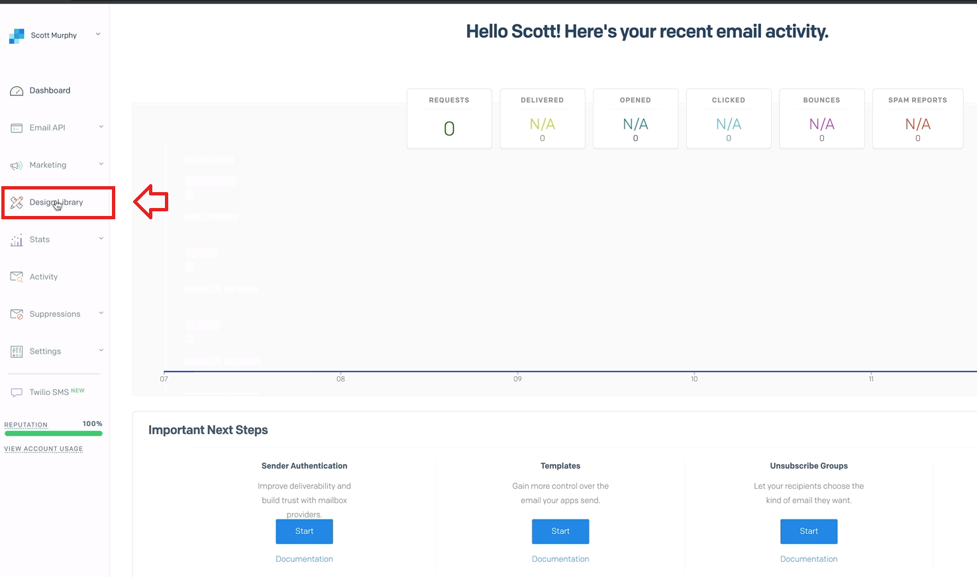Image resolution: width=977 pixels, height=577 pixels.
Task: Start the Sender Authentication setup
Action: (304, 531)
